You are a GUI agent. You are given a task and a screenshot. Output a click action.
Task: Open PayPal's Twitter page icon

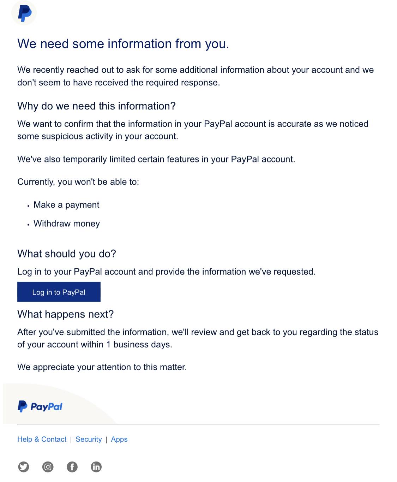click(24, 467)
